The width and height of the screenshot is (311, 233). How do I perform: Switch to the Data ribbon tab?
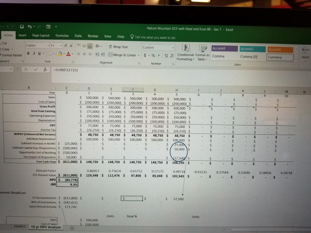[x=78, y=36]
